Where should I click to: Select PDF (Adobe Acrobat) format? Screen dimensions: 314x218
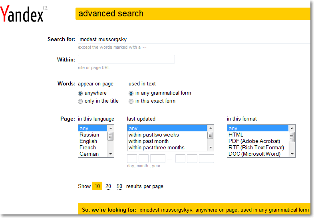coord(254,141)
